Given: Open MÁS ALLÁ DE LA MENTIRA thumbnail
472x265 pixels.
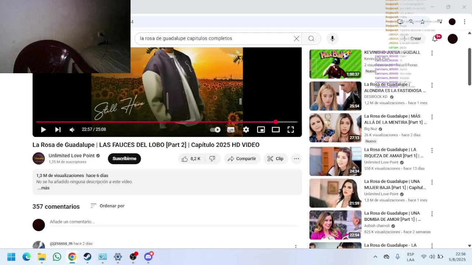Looking at the screenshot, I should [335, 128].
